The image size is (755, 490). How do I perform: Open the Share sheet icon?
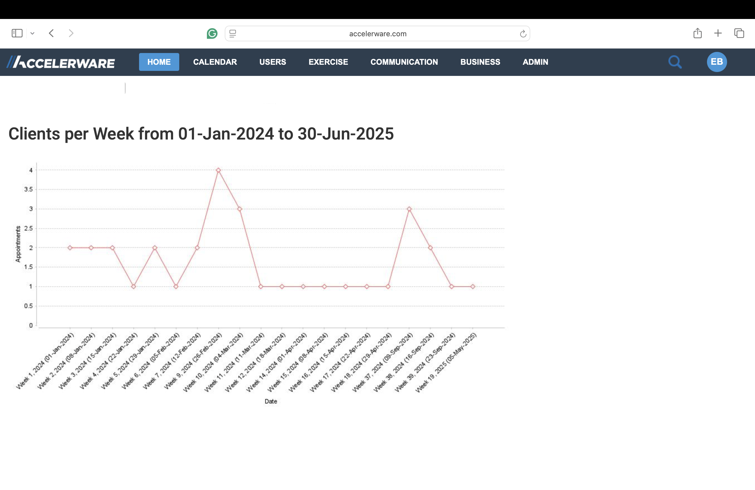coord(697,33)
